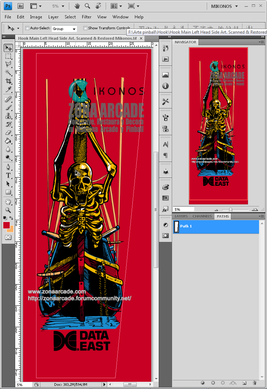Delete current path trash button

pos(254,383)
